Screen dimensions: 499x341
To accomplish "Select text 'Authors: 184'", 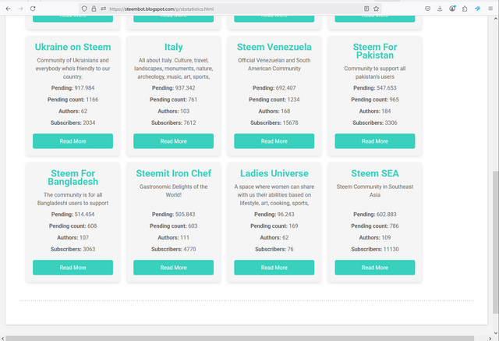I will click(375, 111).
